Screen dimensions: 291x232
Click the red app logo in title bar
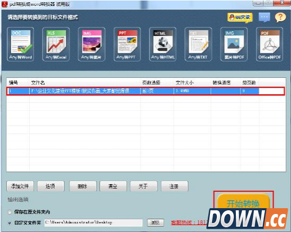[x=4, y=4]
